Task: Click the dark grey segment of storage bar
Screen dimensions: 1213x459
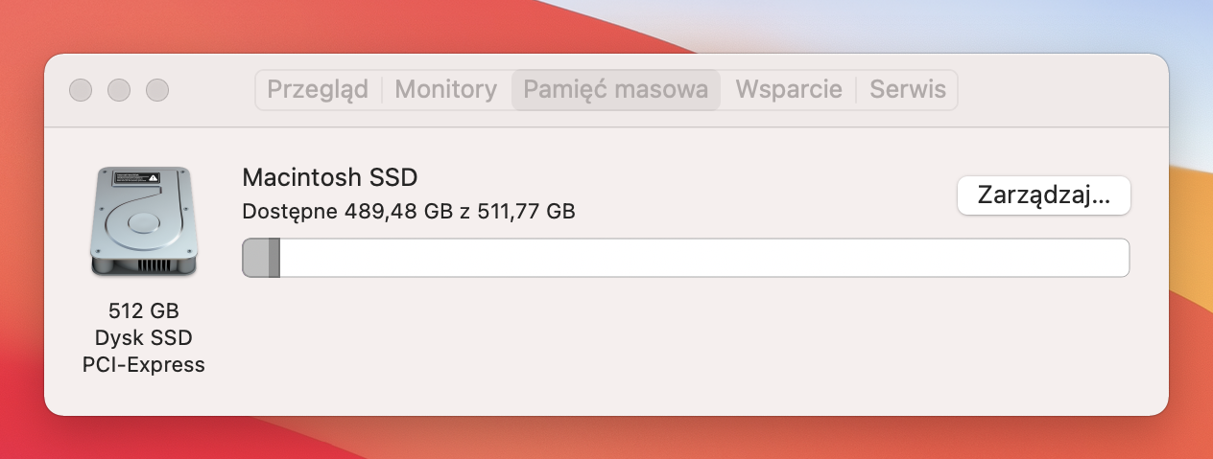Action: click(x=274, y=259)
